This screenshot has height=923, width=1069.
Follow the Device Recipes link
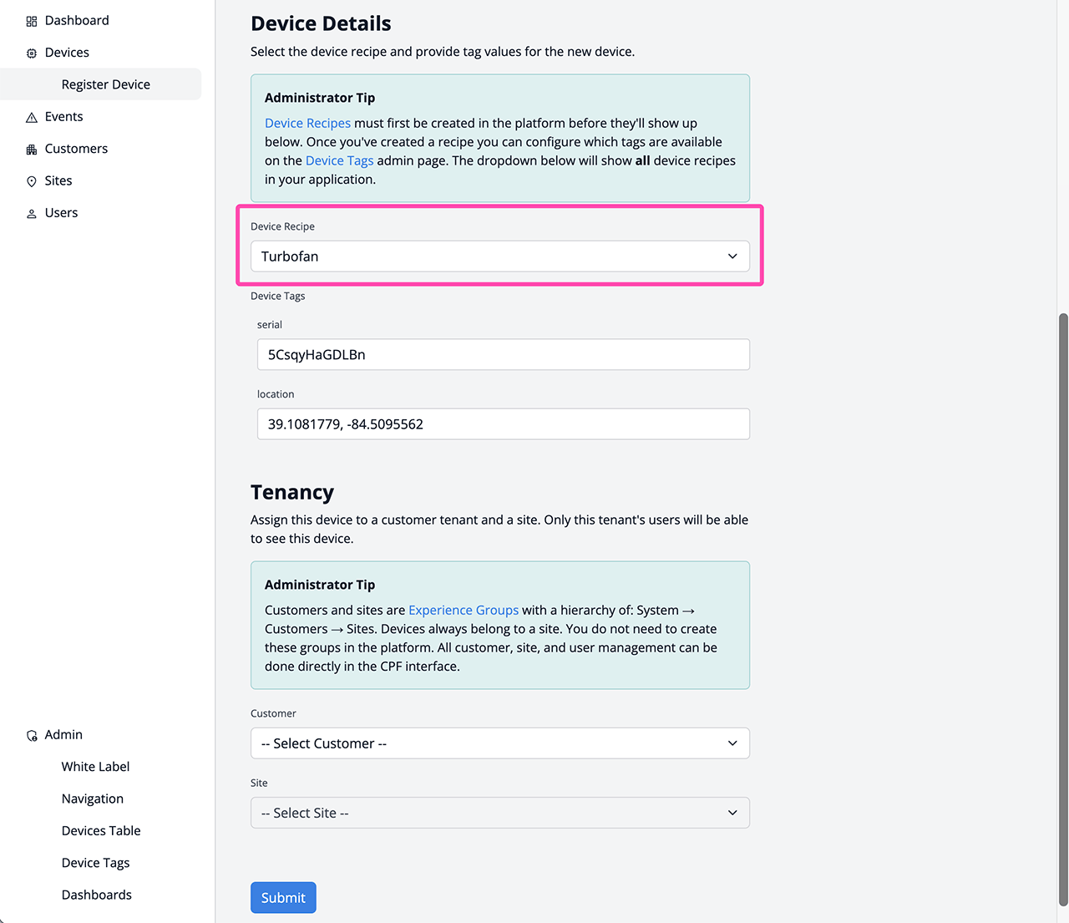[x=307, y=123]
